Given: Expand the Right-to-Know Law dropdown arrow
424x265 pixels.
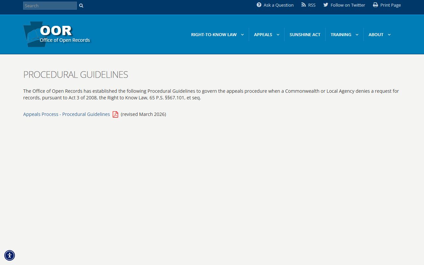Looking at the screenshot, I should point(242,35).
